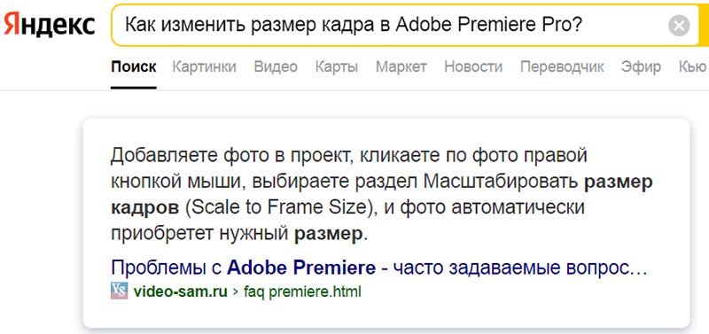Follow the faq premiere.html path link
Screen dimensions: 709x334
(302, 291)
